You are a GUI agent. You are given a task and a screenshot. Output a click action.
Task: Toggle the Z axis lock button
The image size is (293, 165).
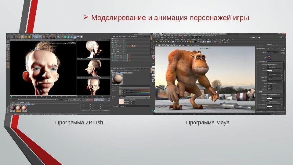(40, 37)
